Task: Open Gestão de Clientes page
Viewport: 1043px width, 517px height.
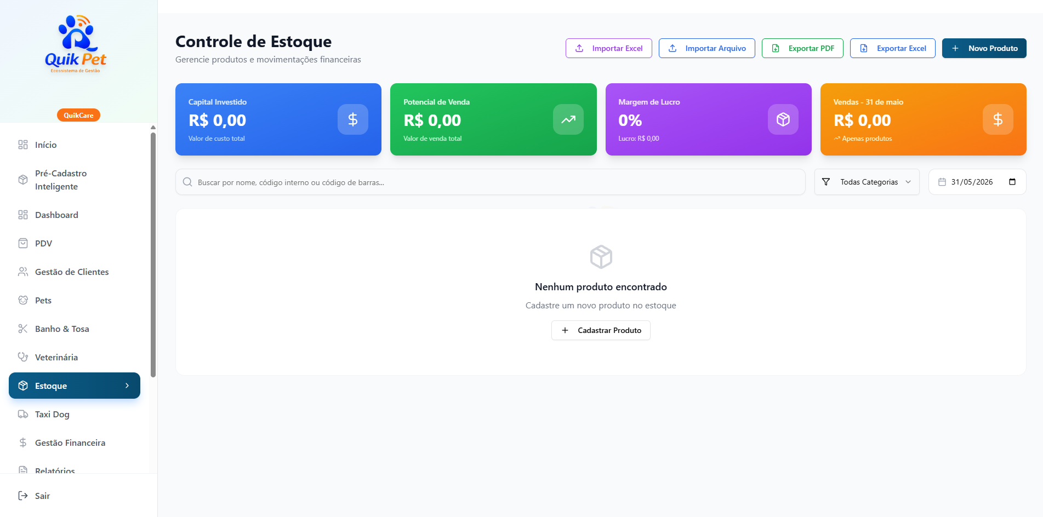Action: [75, 272]
